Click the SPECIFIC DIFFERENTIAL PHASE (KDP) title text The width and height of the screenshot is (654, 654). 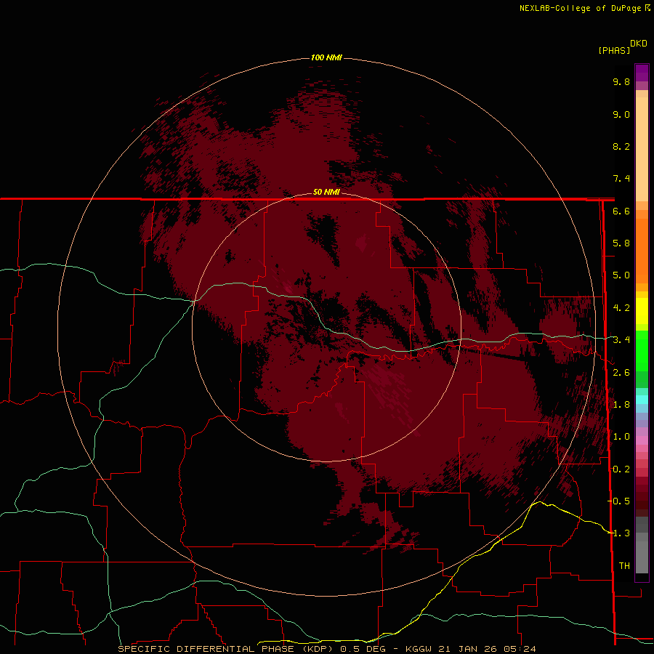pos(226,649)
